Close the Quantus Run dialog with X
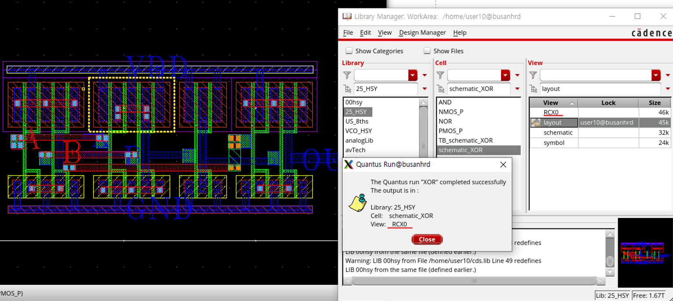 (x=503, y=164)
